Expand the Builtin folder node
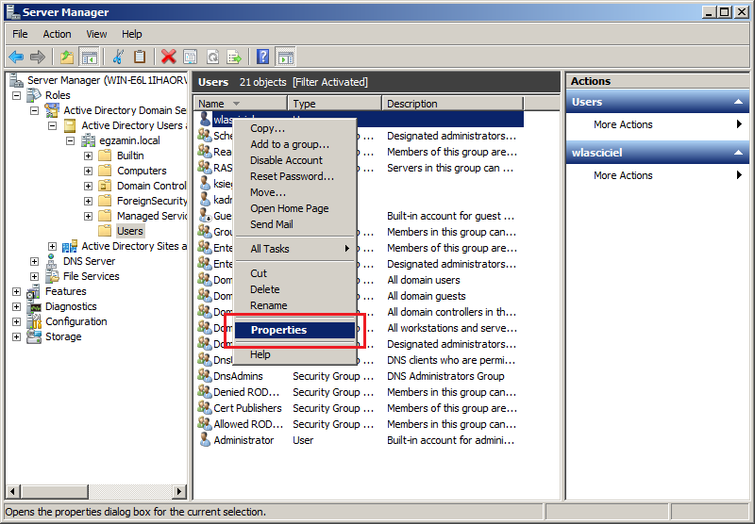 (x=88, y=156)
